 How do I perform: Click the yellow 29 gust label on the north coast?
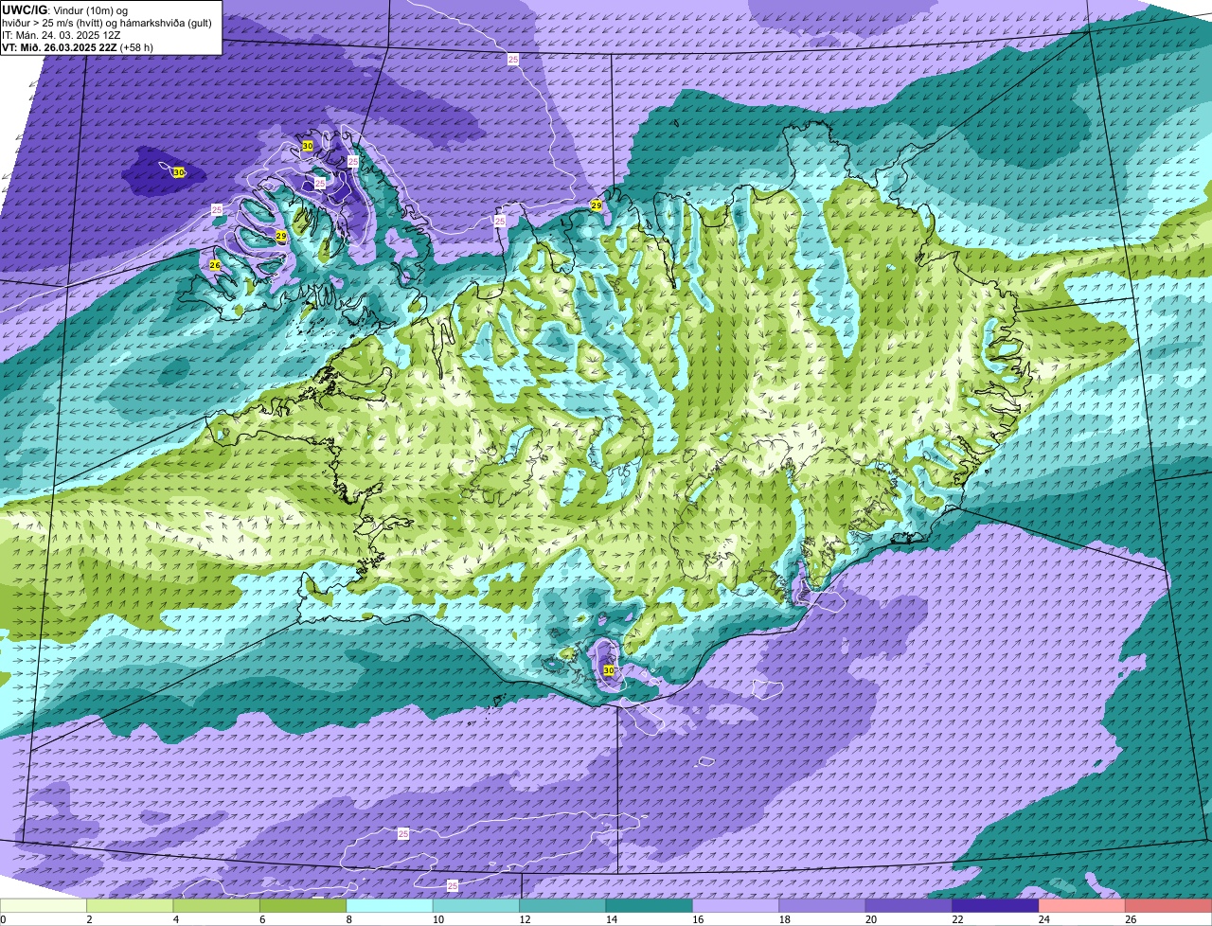pyautogui.click(x=596, y=205)
